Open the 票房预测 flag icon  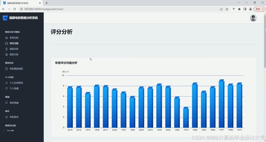coord(7,103)
